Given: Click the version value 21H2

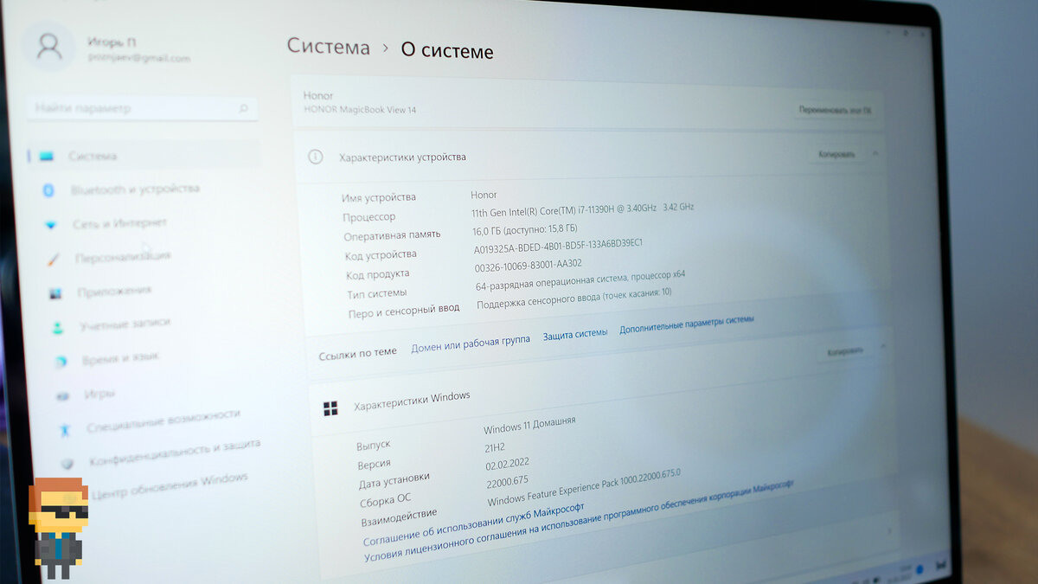Looking at the screenshot, I should [495, 447].
